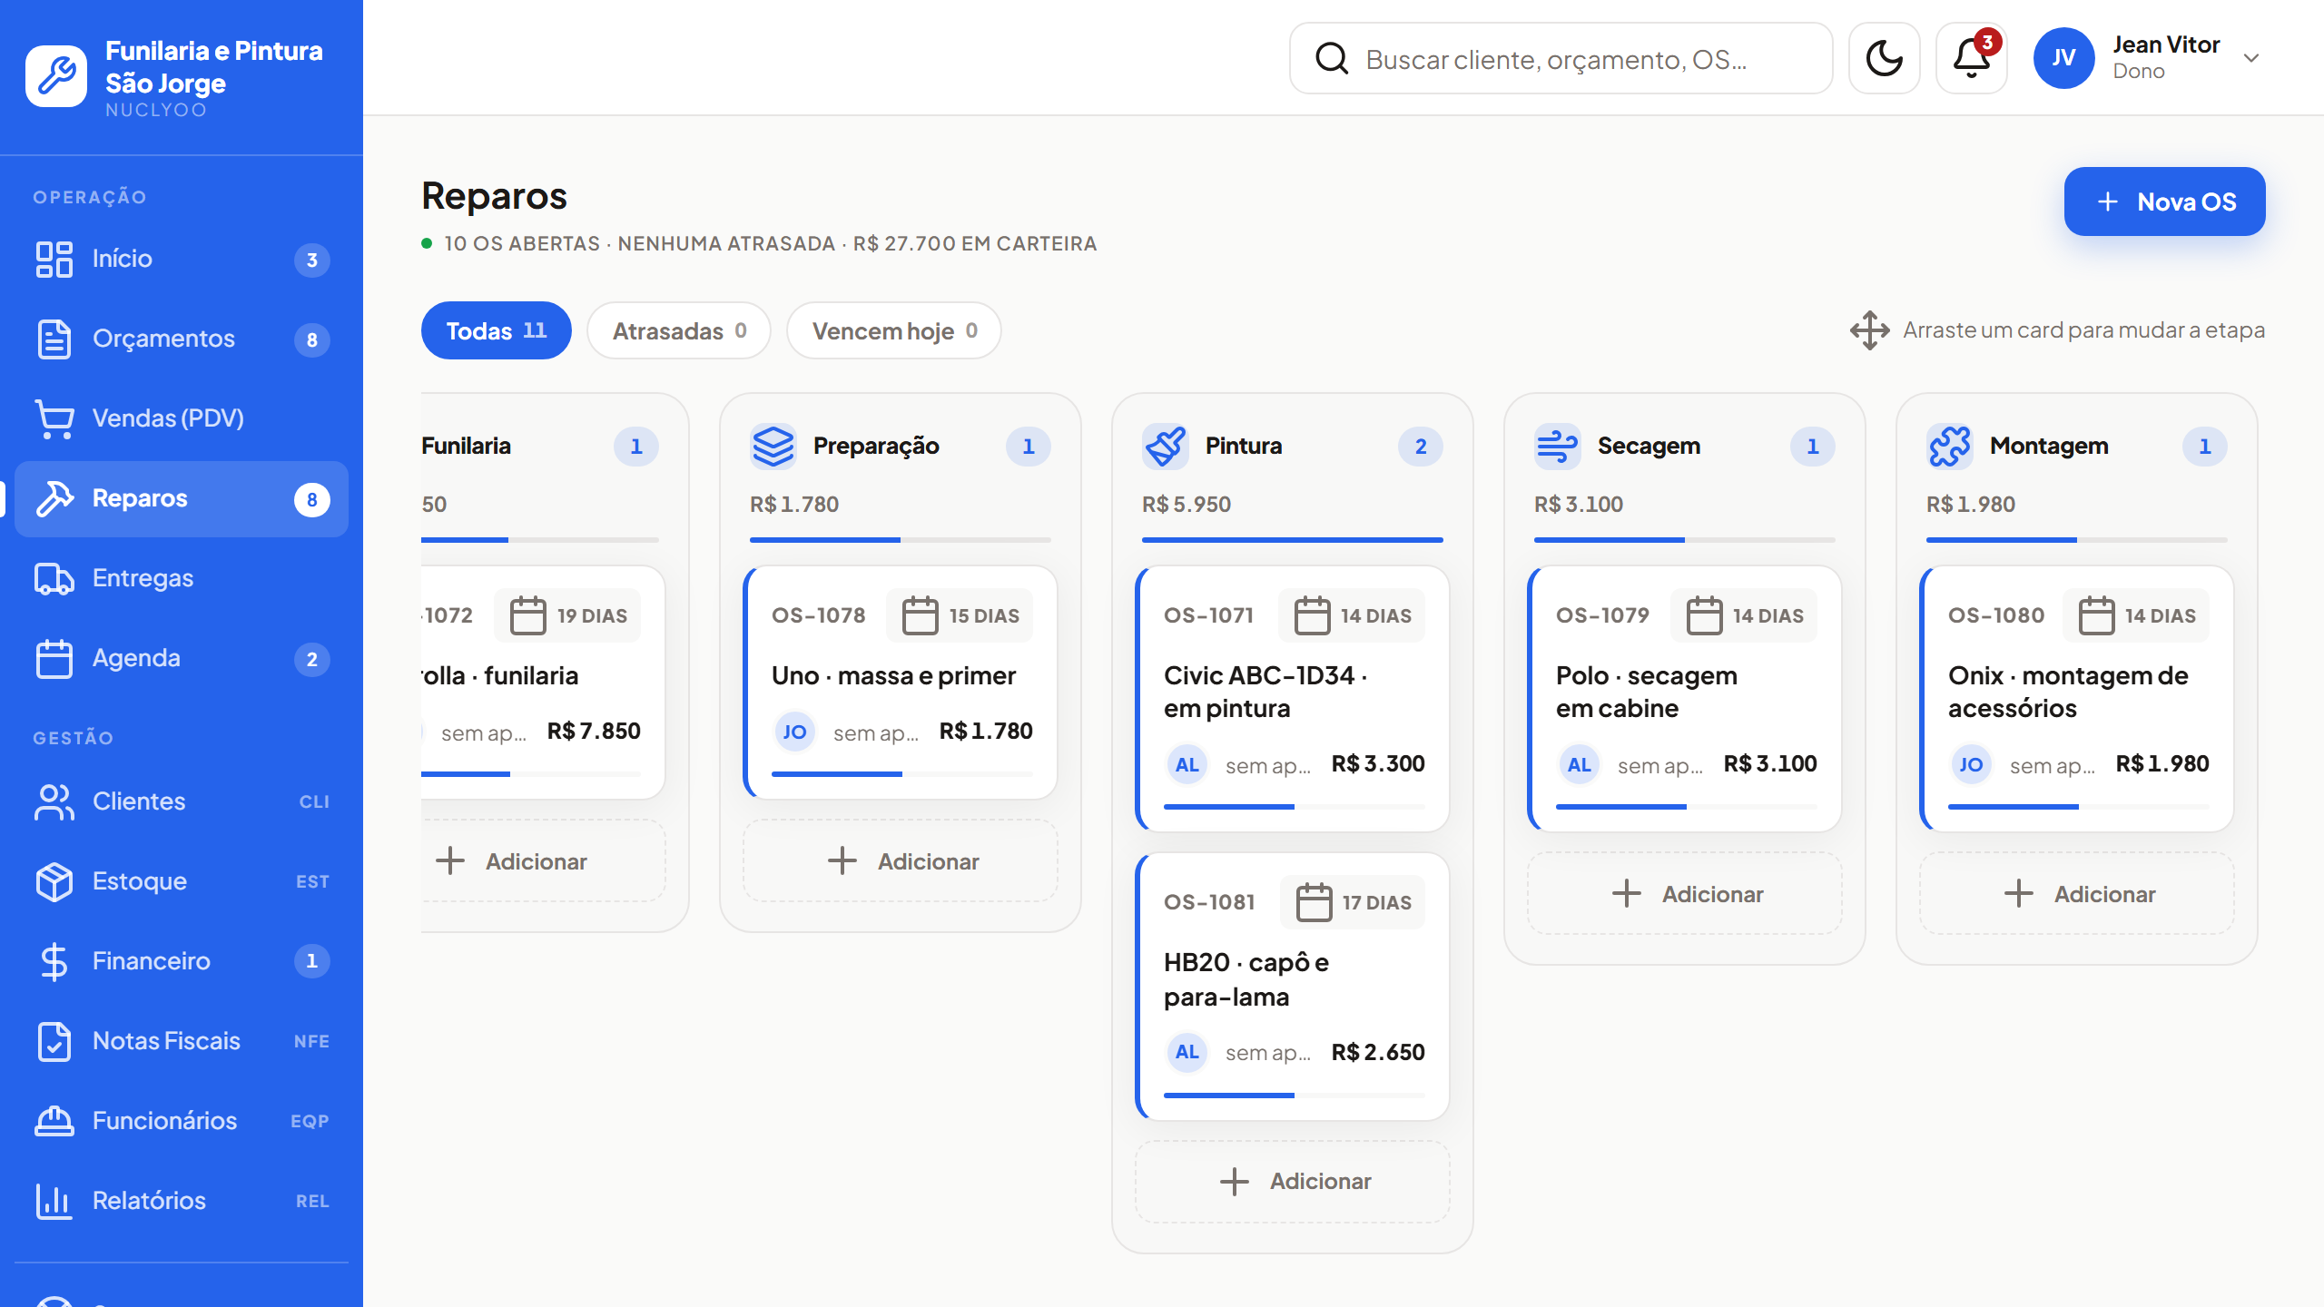The image size is (2324, 1307).
Task: Open the OS-1081 HB20 card
Action: 1293,986
